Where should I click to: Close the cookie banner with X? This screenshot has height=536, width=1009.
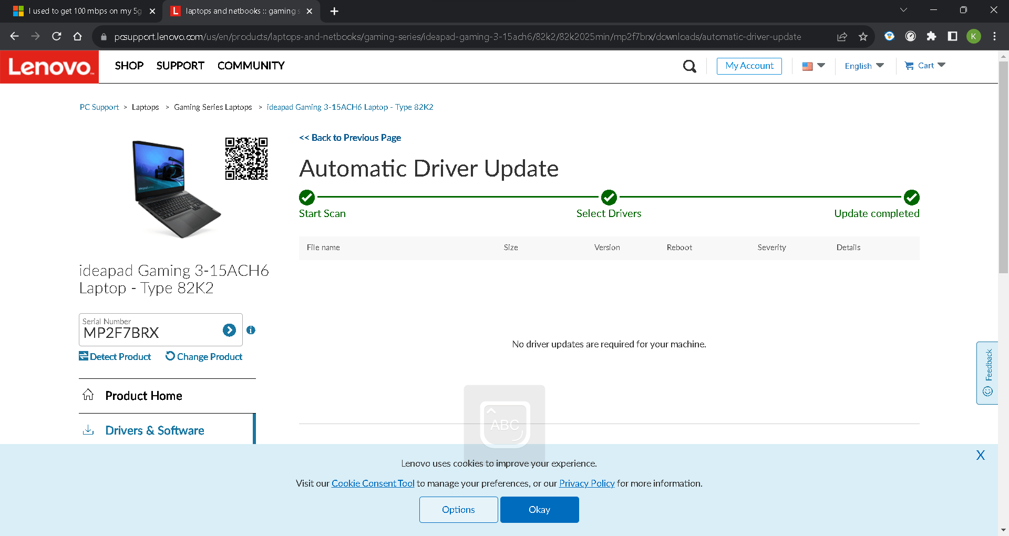[x=981, y=455]
